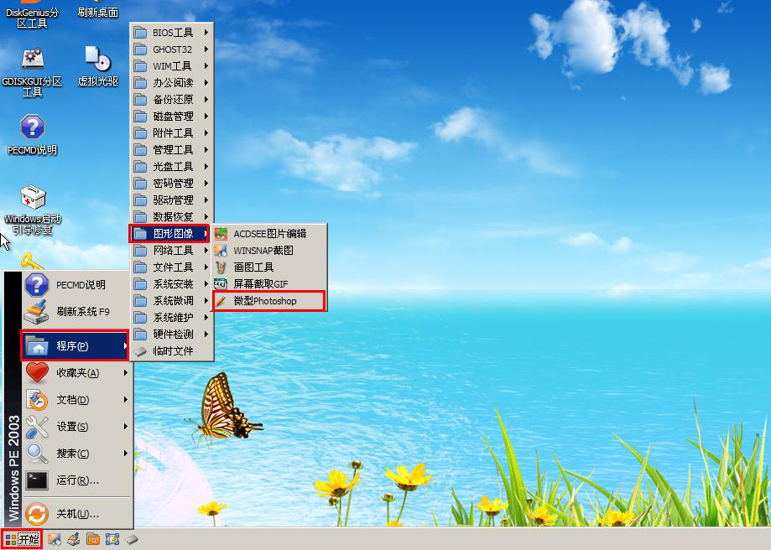Expand the 硬件检测 submenu arrow
This screenshot has height=550, width=771.
pos(206,335)
